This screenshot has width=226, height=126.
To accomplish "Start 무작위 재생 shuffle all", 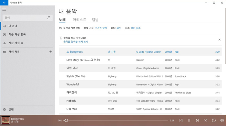I will point(69,28).
